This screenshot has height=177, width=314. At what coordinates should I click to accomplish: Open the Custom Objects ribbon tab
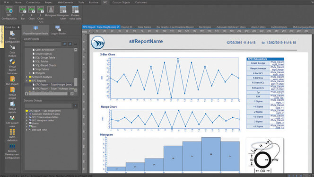pos(121,2)
